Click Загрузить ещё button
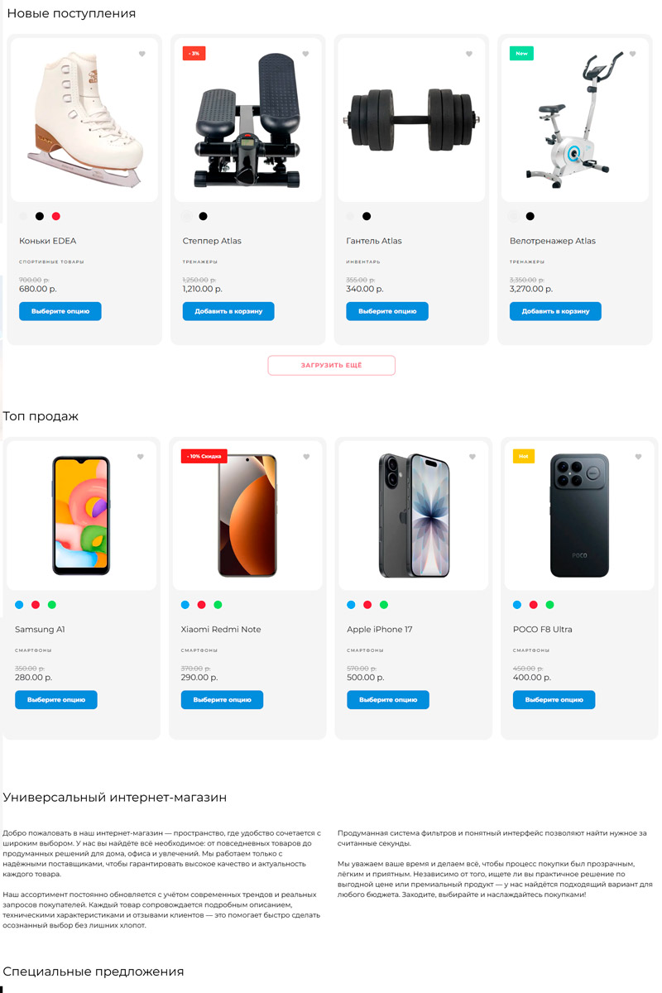The image size is (662, 993). pyautogui.click(x=331, y=365)
